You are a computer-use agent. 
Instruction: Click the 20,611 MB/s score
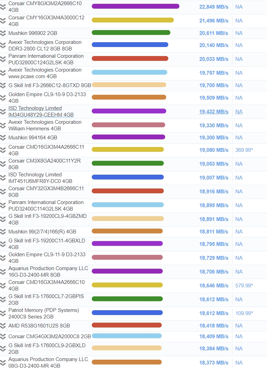tap(214, 33)
